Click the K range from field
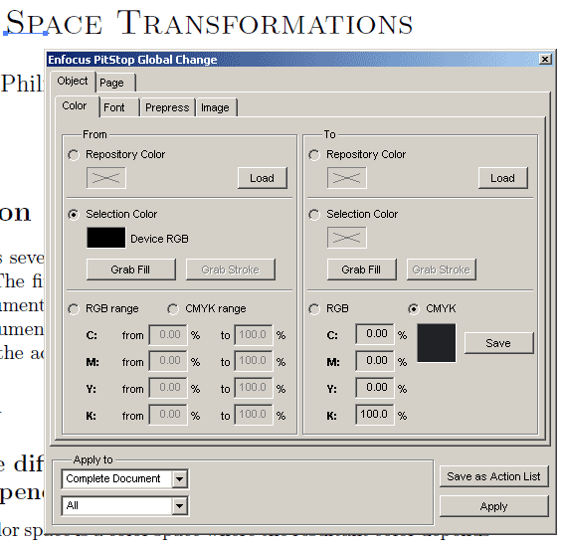The height and width of the screenshot is (544, 563). (x=168, y=415)
